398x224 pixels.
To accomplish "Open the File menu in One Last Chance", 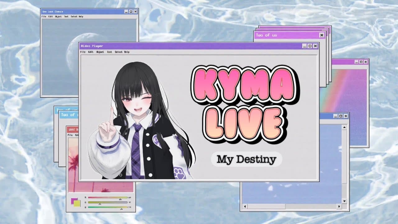I will pyautogui.click(x=44, y=16).
